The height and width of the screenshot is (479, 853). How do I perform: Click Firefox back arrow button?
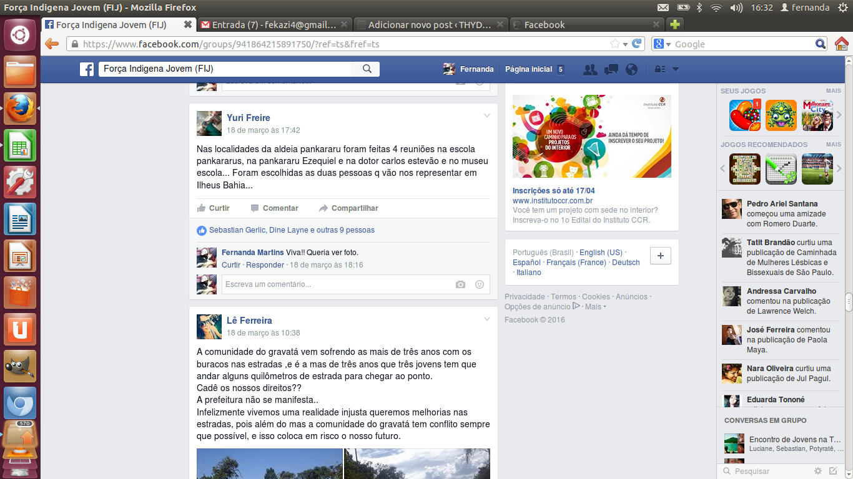52,44
